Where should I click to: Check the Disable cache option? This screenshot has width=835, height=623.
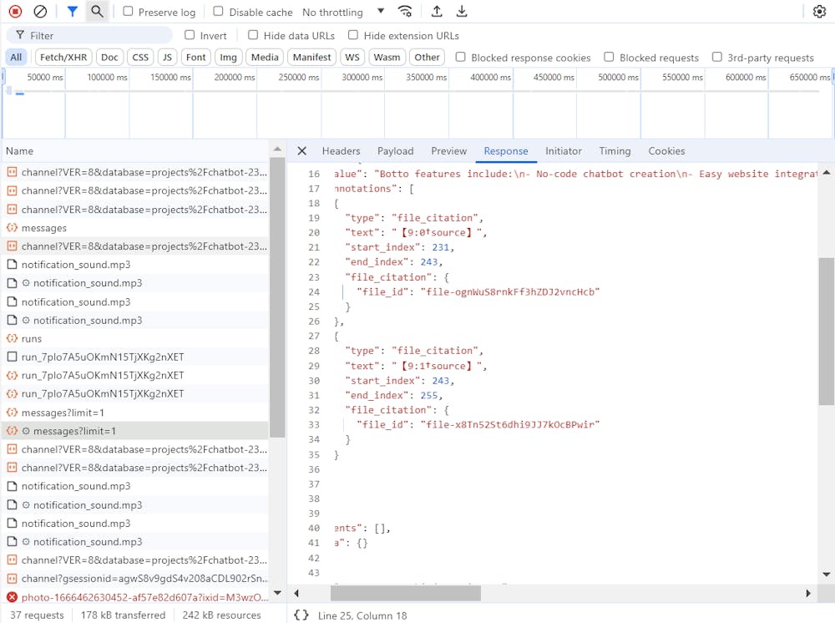(x=218, y=12)
